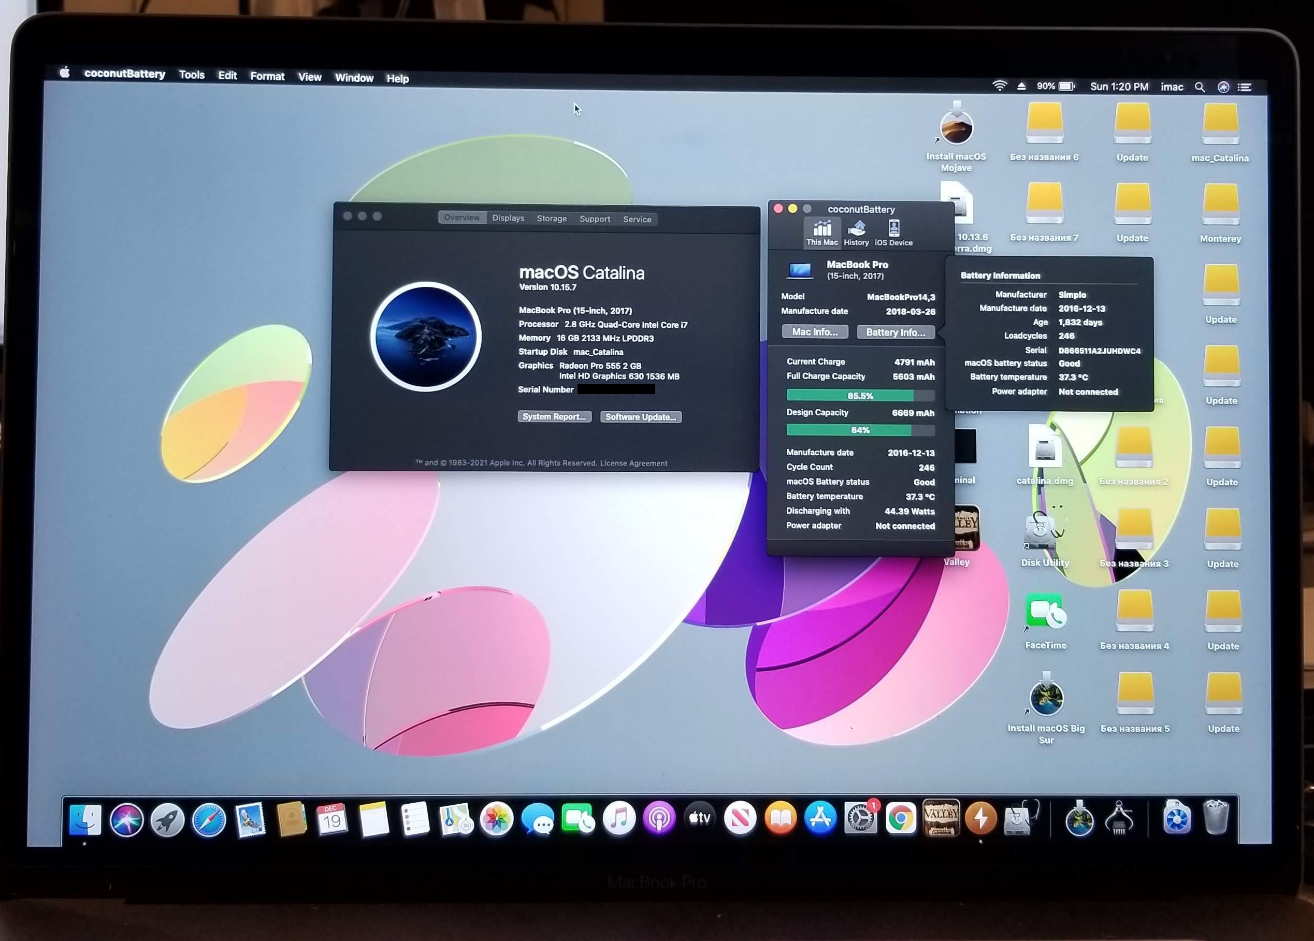Screen dimensions: 1314x941
Task: Open the Tools menu
Action: click(x=192, y=75)
